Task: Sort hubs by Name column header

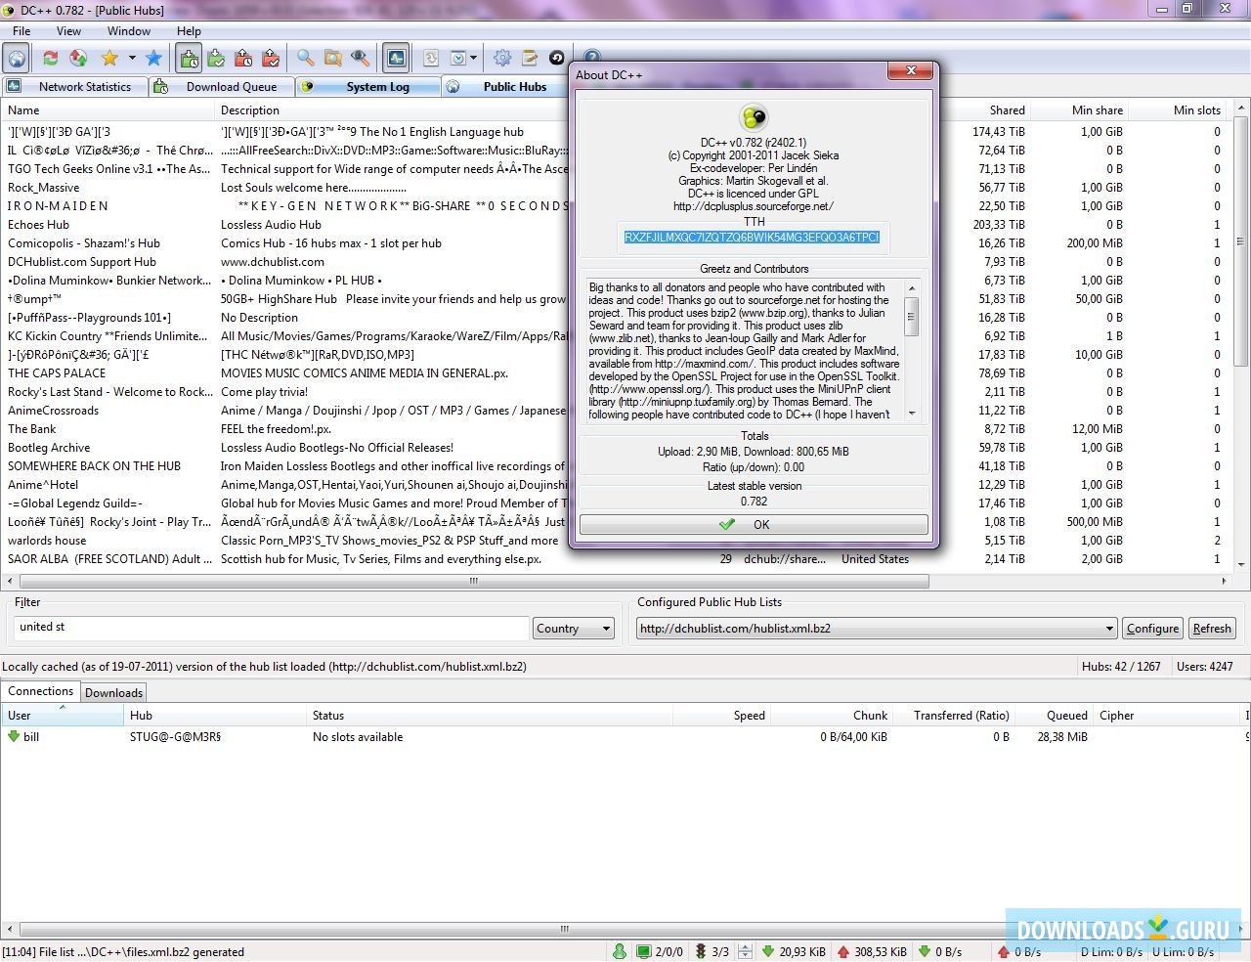Action: tap(108, 110)
